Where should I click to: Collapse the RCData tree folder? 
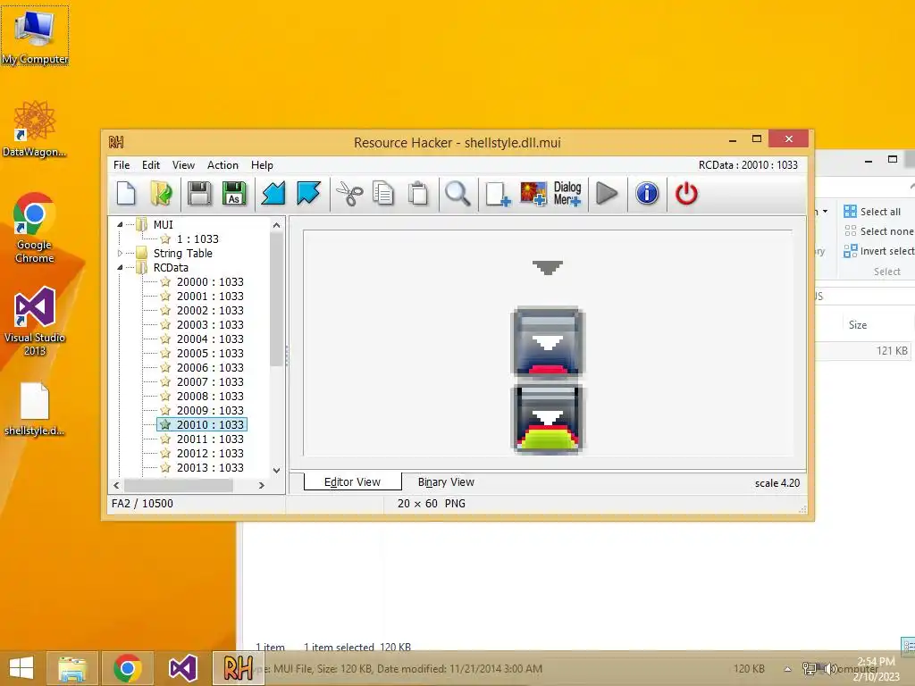[x=120, y=268]
